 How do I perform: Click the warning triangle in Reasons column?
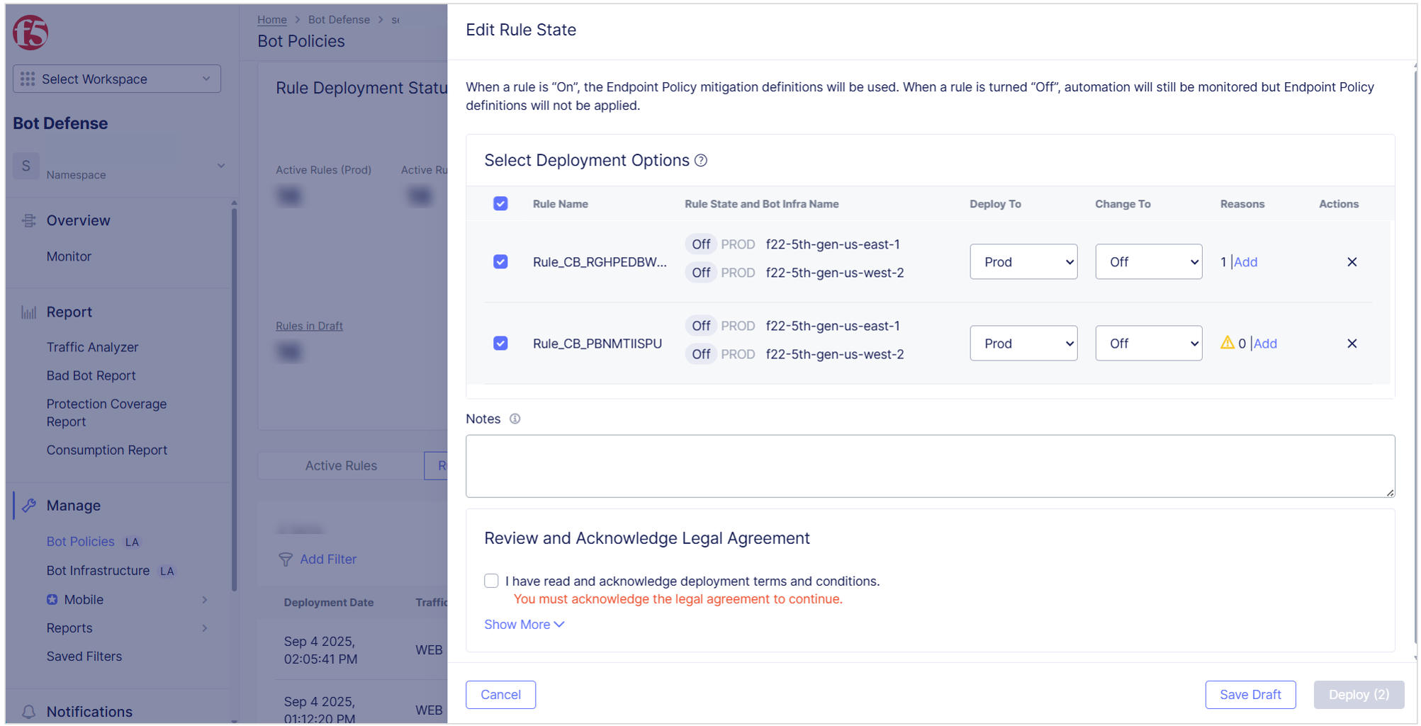pyautogui.click(x=1227, y=343)
